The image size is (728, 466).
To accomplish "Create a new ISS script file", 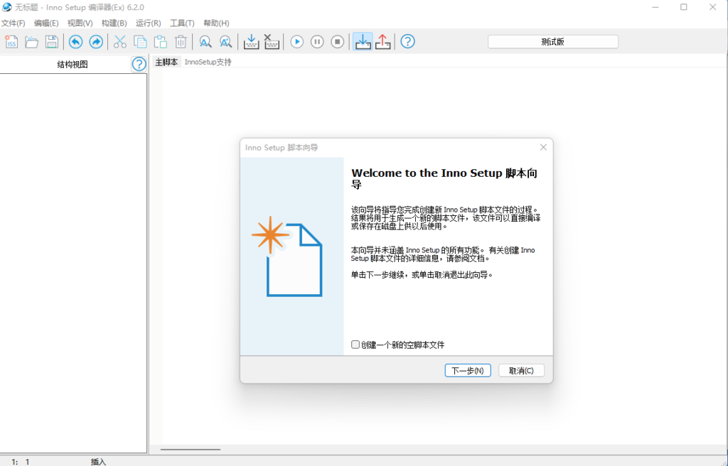I will (11, 41).
